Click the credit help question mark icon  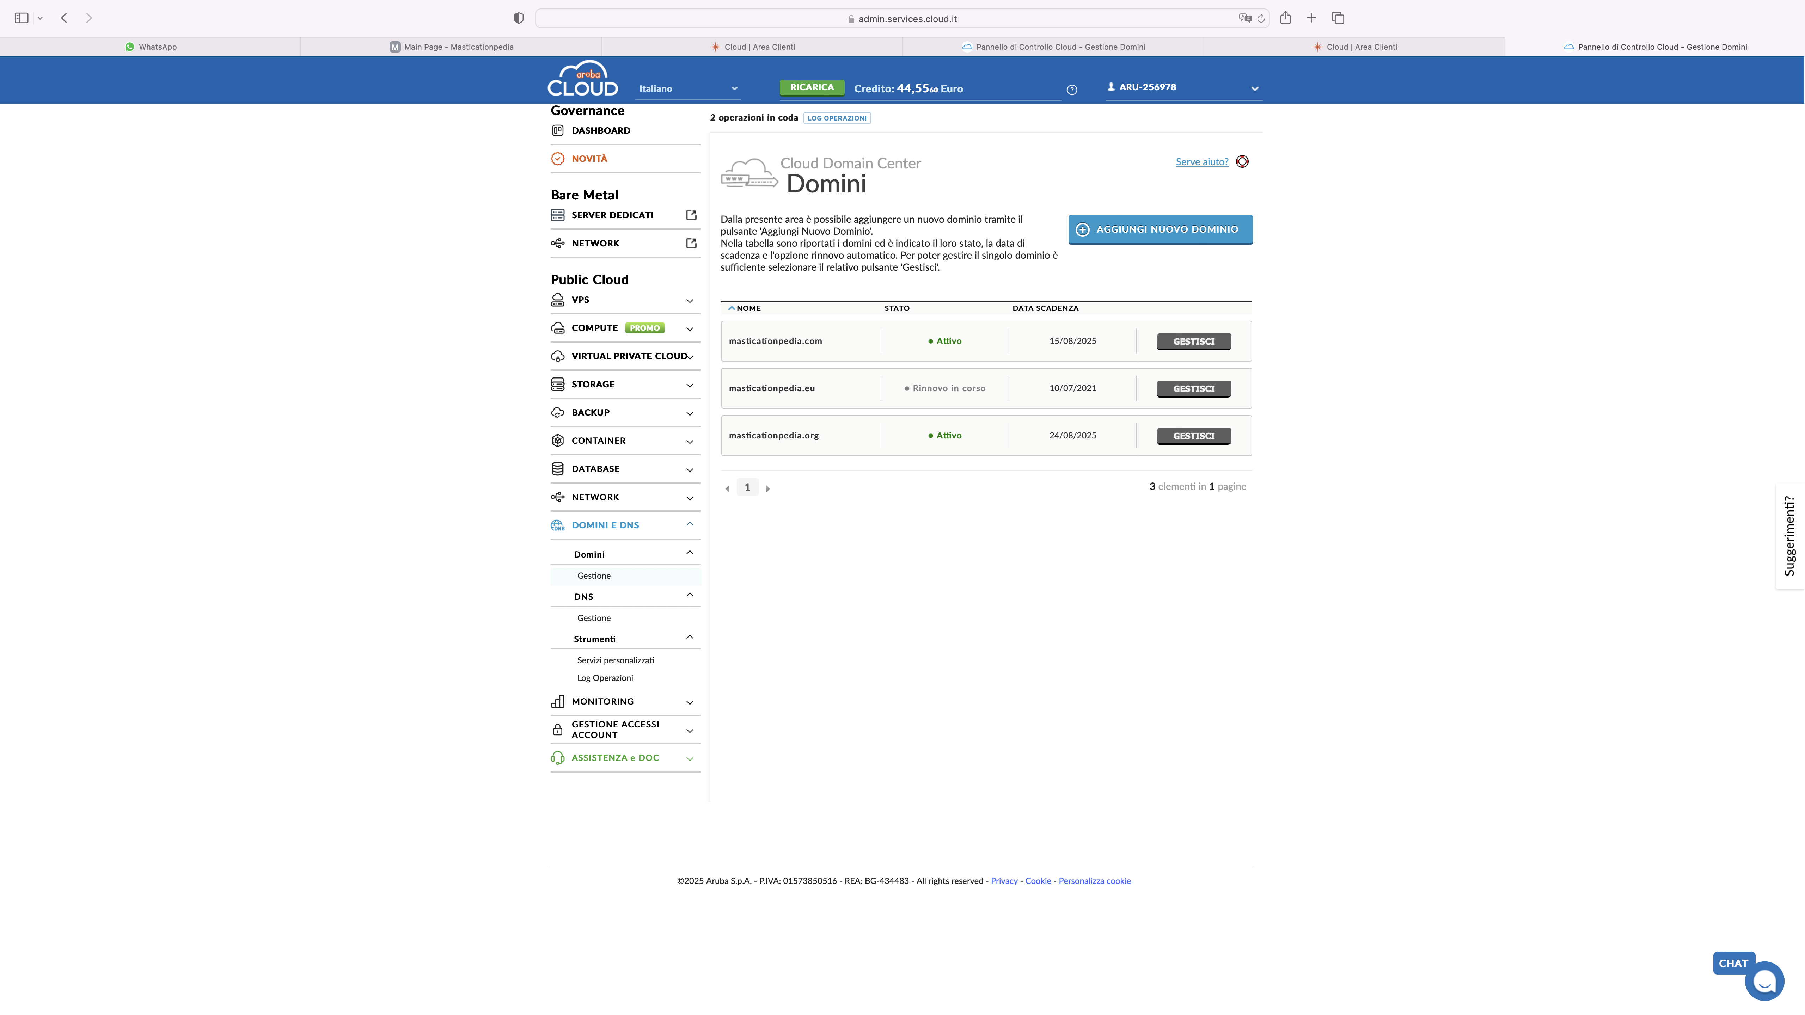coord(1071,90)
